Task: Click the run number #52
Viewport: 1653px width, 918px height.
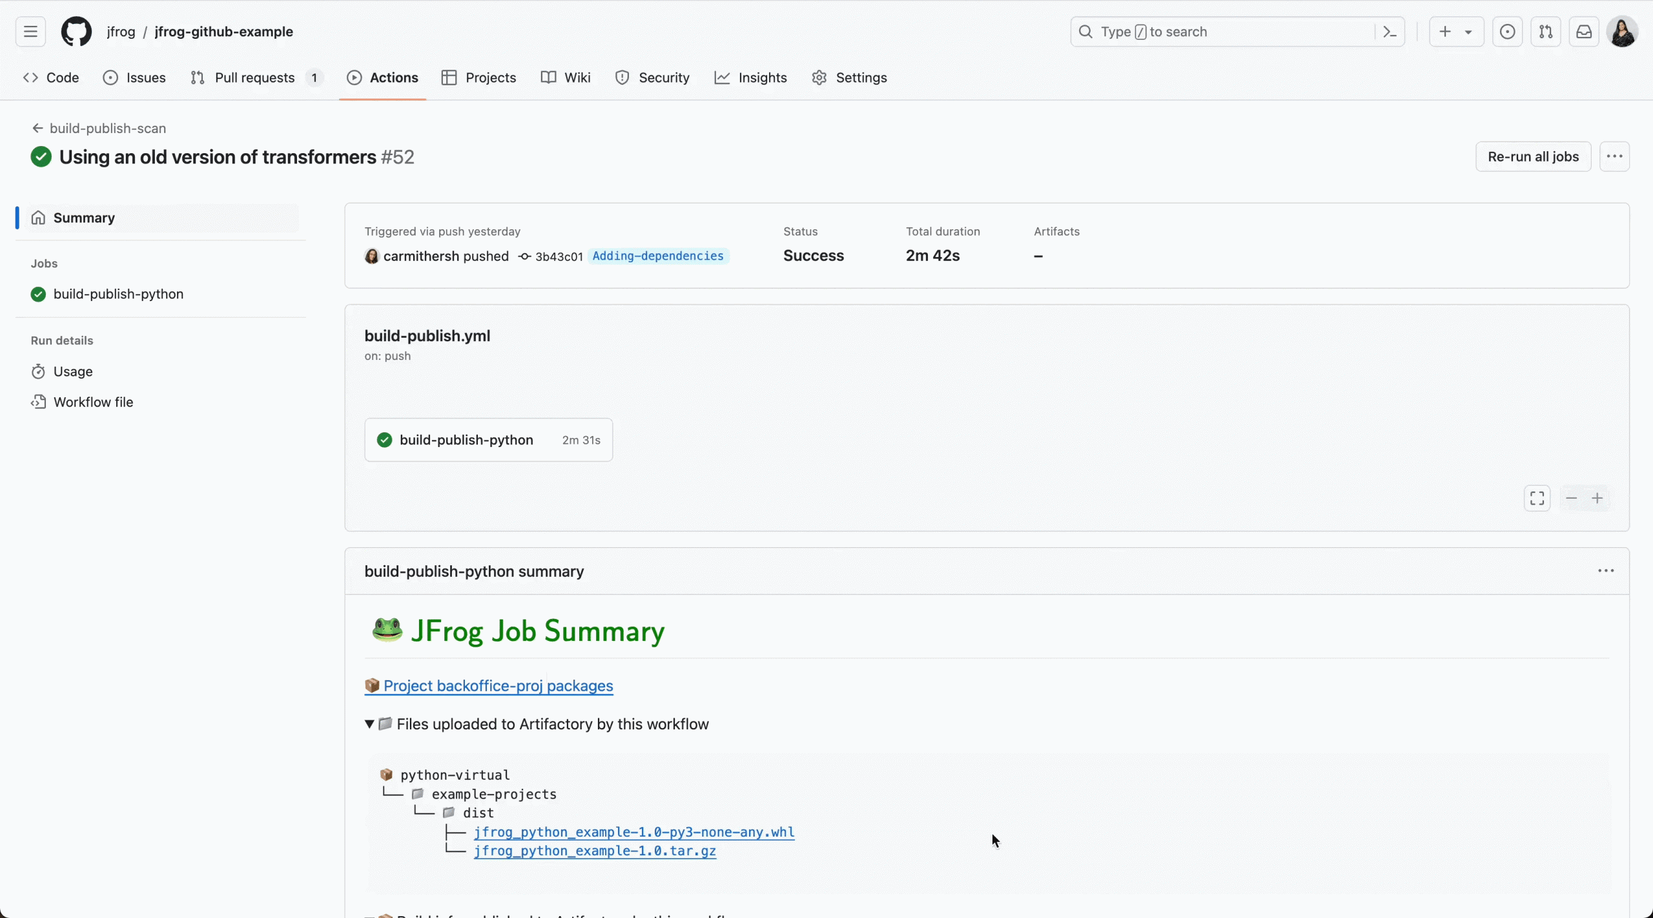Action: [398, 157]
